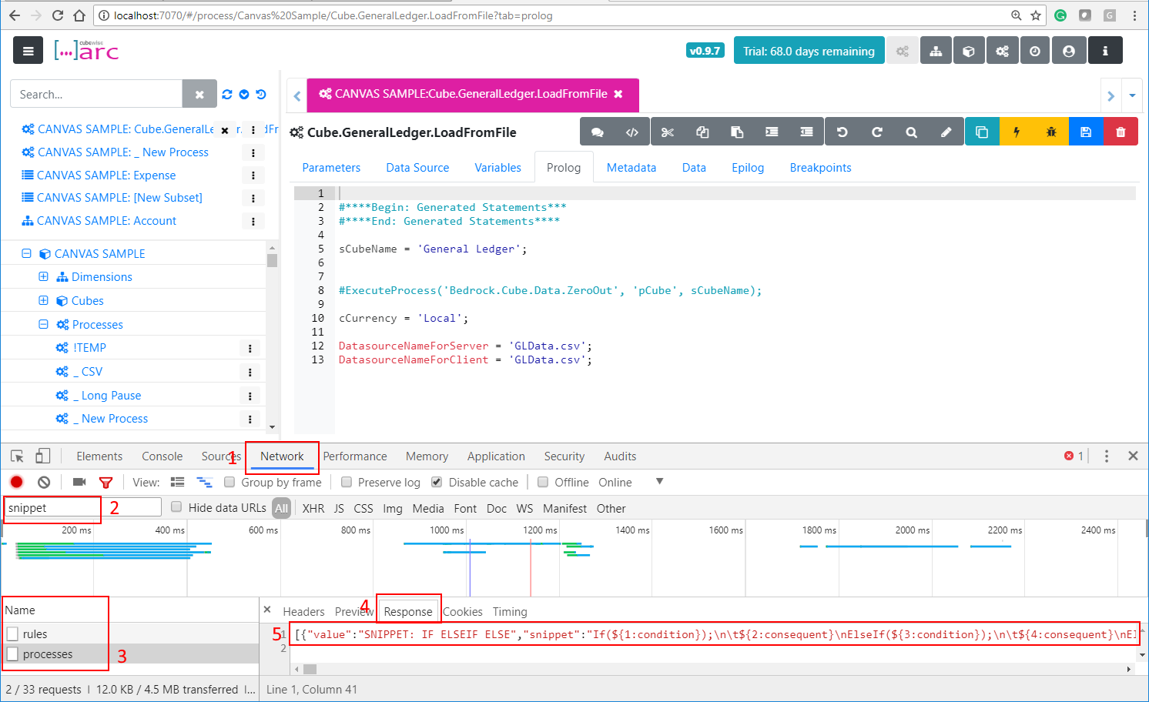Clear the sidebar search with X button
Screen dimensions: 1149x702
pyautogui.click(x=199, y=94)
